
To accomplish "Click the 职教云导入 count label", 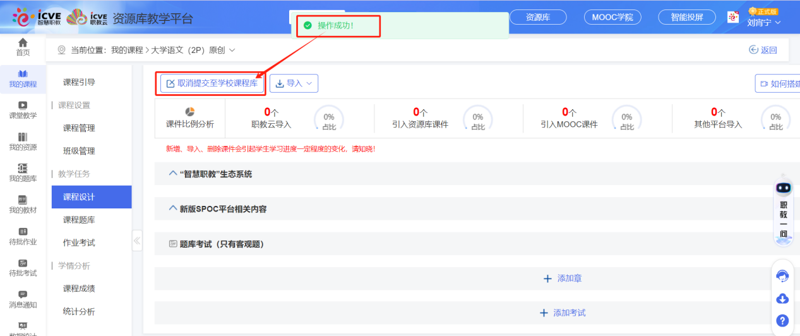I will point(271,124).
